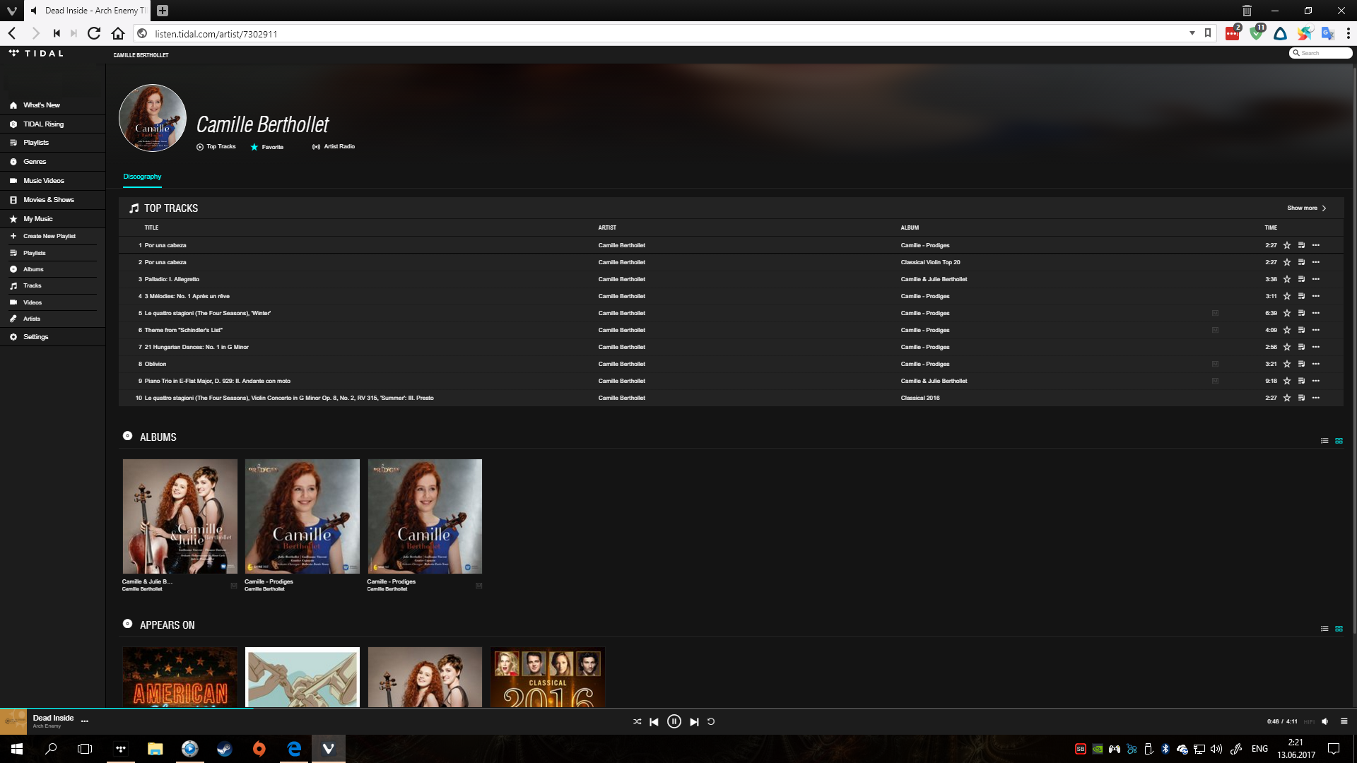
Task: Open My Music Artists
Action: pos(32,319)
